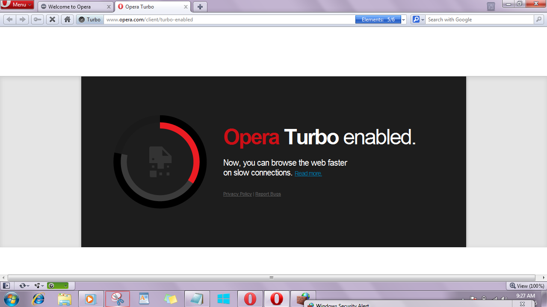Image resolution: width=547 pixels, height=307 pixels.
Task: Open Sticky Notes from the taskbar
Action: 171,299
